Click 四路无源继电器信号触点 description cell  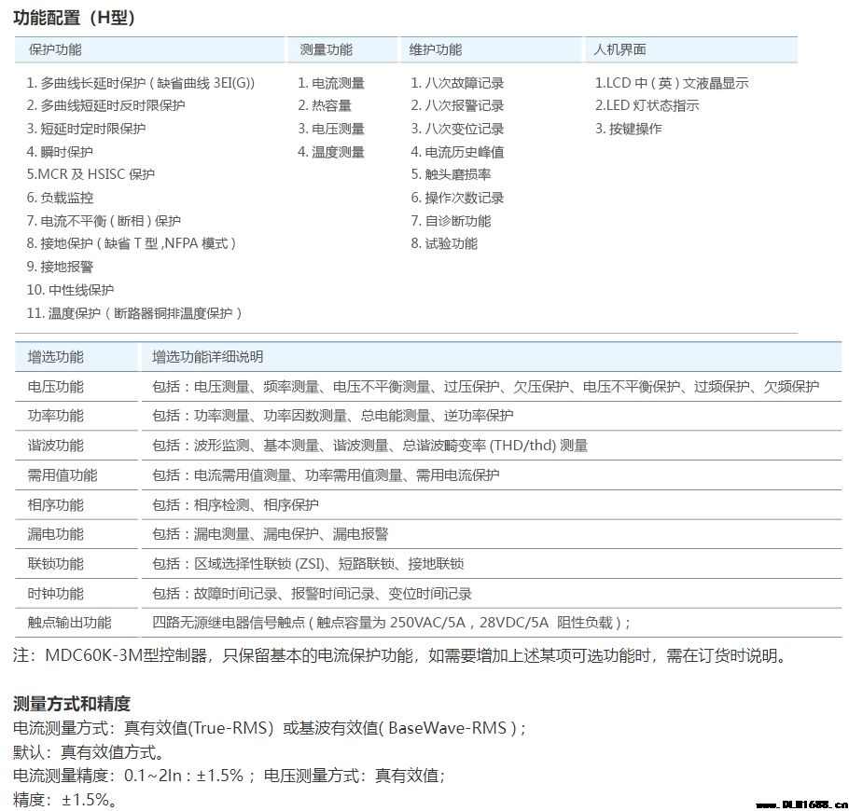tap(391, 623)
